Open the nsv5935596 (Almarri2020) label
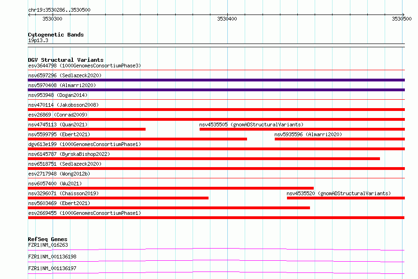 click(x=308, y=134)
